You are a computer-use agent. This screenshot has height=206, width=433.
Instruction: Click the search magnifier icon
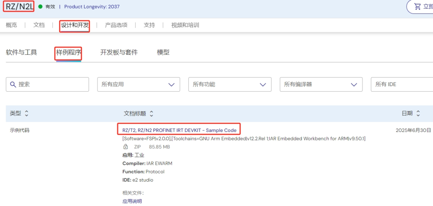[13, 84]
